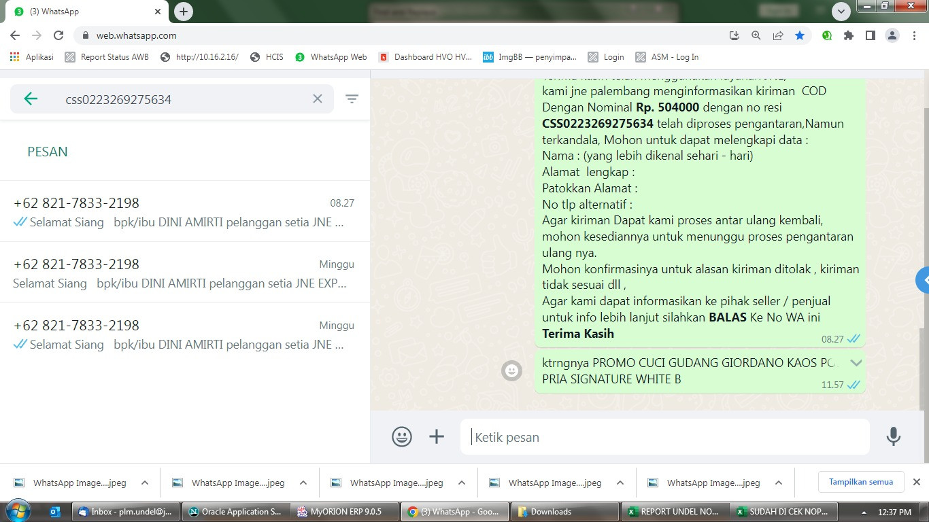Click the zoom magnifier icon in address bar
Viewport: 929px width, 522px height.
(x=756, y=35)
